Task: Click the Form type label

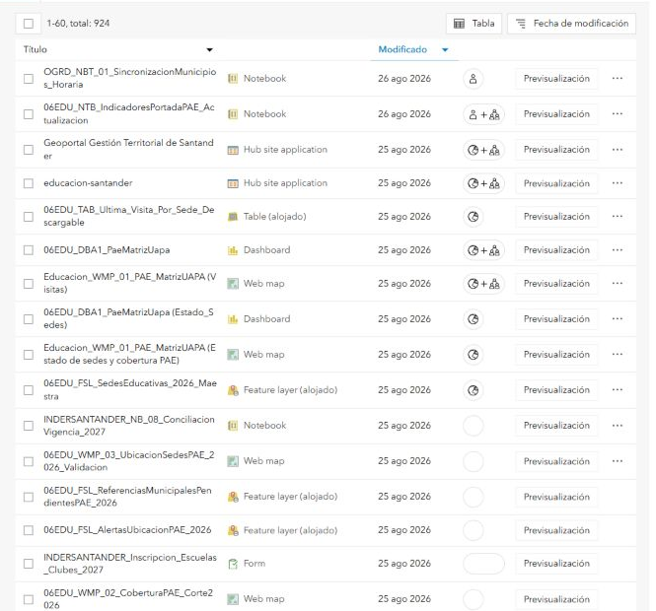Action: pos(255,564)
